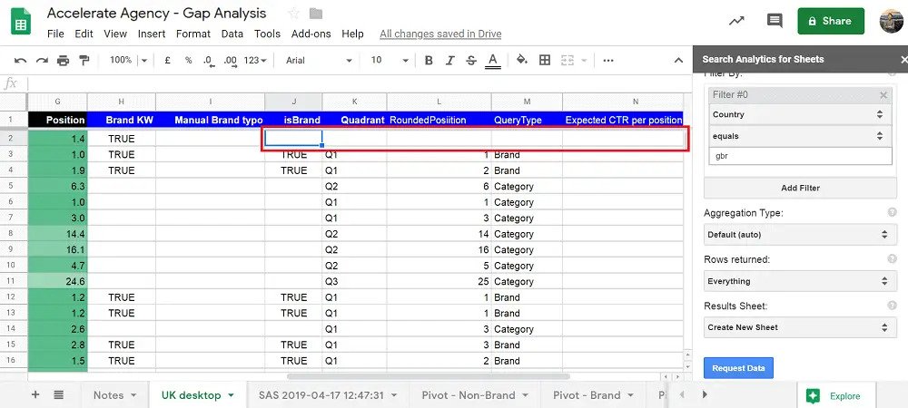Screen dimensions: 908x408
Task: Format as currency with pound icon
Action: [x=167, y=60]
